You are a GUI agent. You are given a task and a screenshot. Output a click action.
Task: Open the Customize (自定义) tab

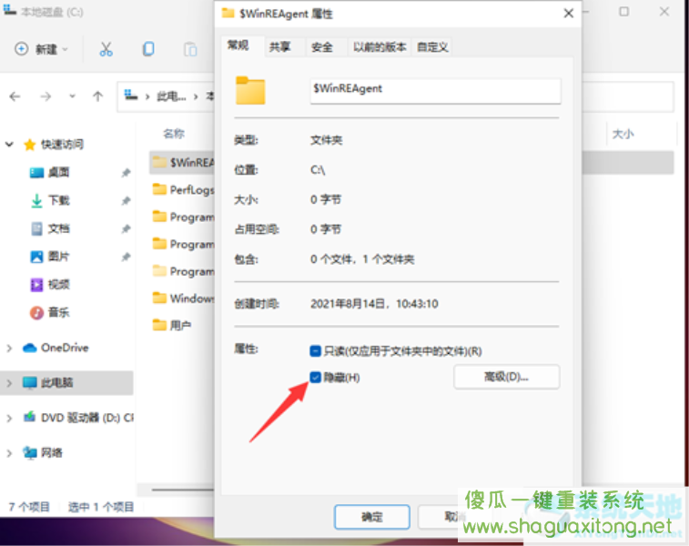[x=432, y=47]
